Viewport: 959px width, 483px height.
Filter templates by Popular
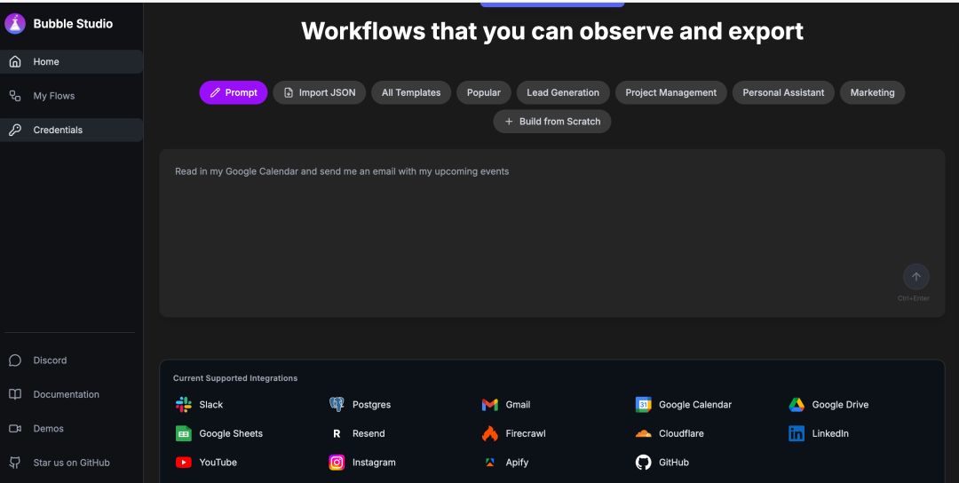(x=484, y=92)
